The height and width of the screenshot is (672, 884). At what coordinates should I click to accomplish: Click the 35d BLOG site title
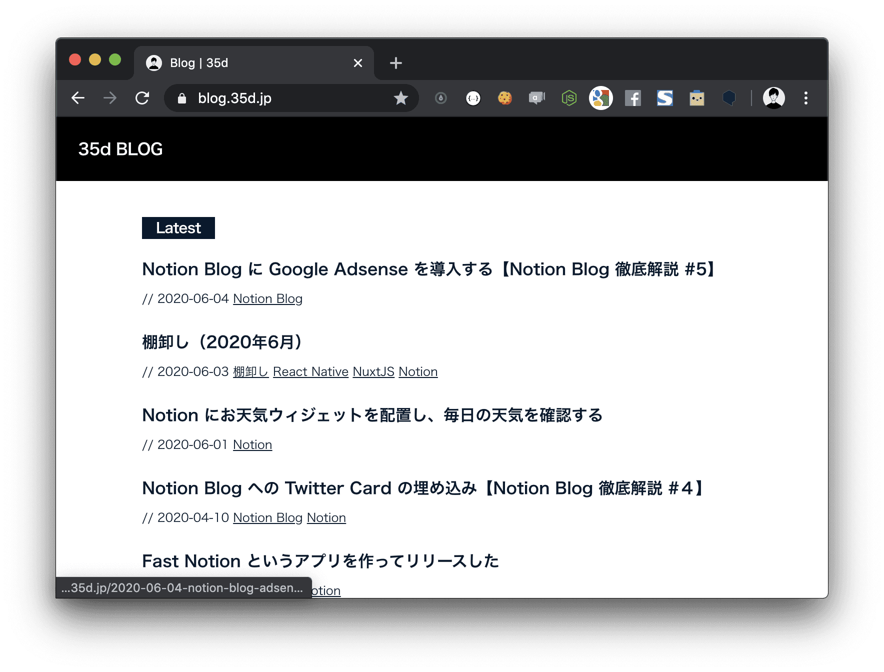[x=120, y=149]
